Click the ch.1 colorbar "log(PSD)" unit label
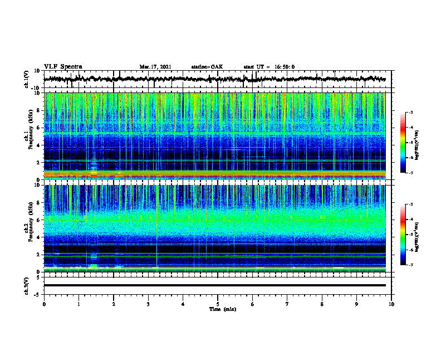441x341 pixels. pyautogui.click(x=417, y=145)
